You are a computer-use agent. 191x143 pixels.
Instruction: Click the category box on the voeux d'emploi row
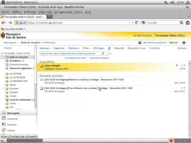coord(182,66)
